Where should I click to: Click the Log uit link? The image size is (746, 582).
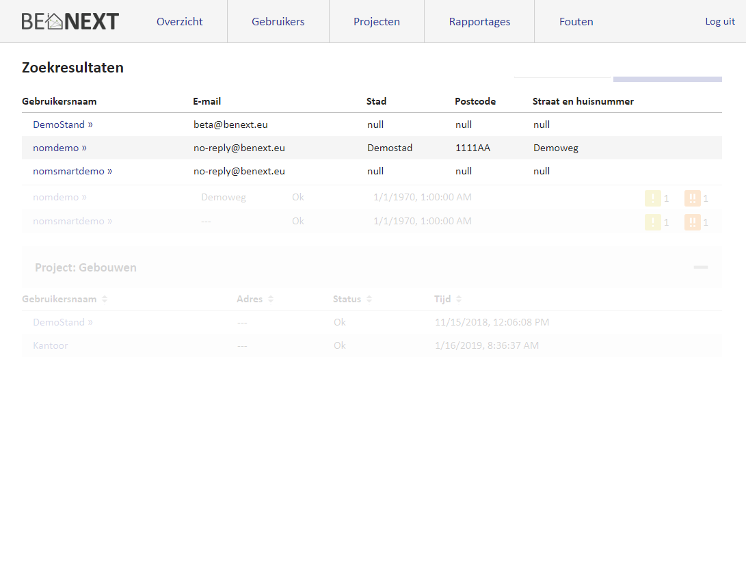[x=720, y=21]
